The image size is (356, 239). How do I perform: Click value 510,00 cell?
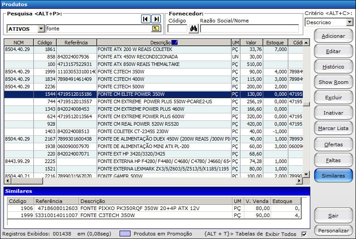[251, 64]
